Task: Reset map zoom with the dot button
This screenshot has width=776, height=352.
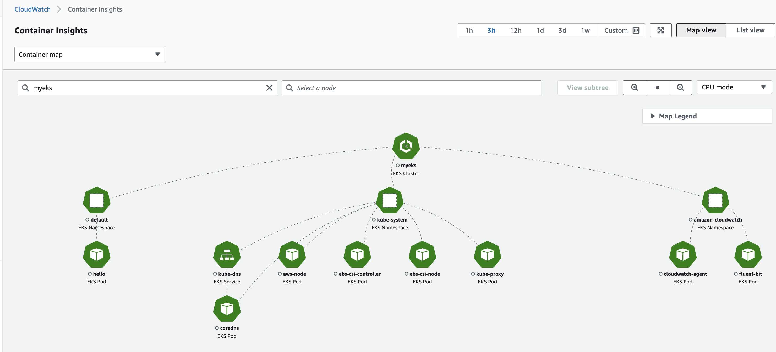Action: tap(657, 87)
